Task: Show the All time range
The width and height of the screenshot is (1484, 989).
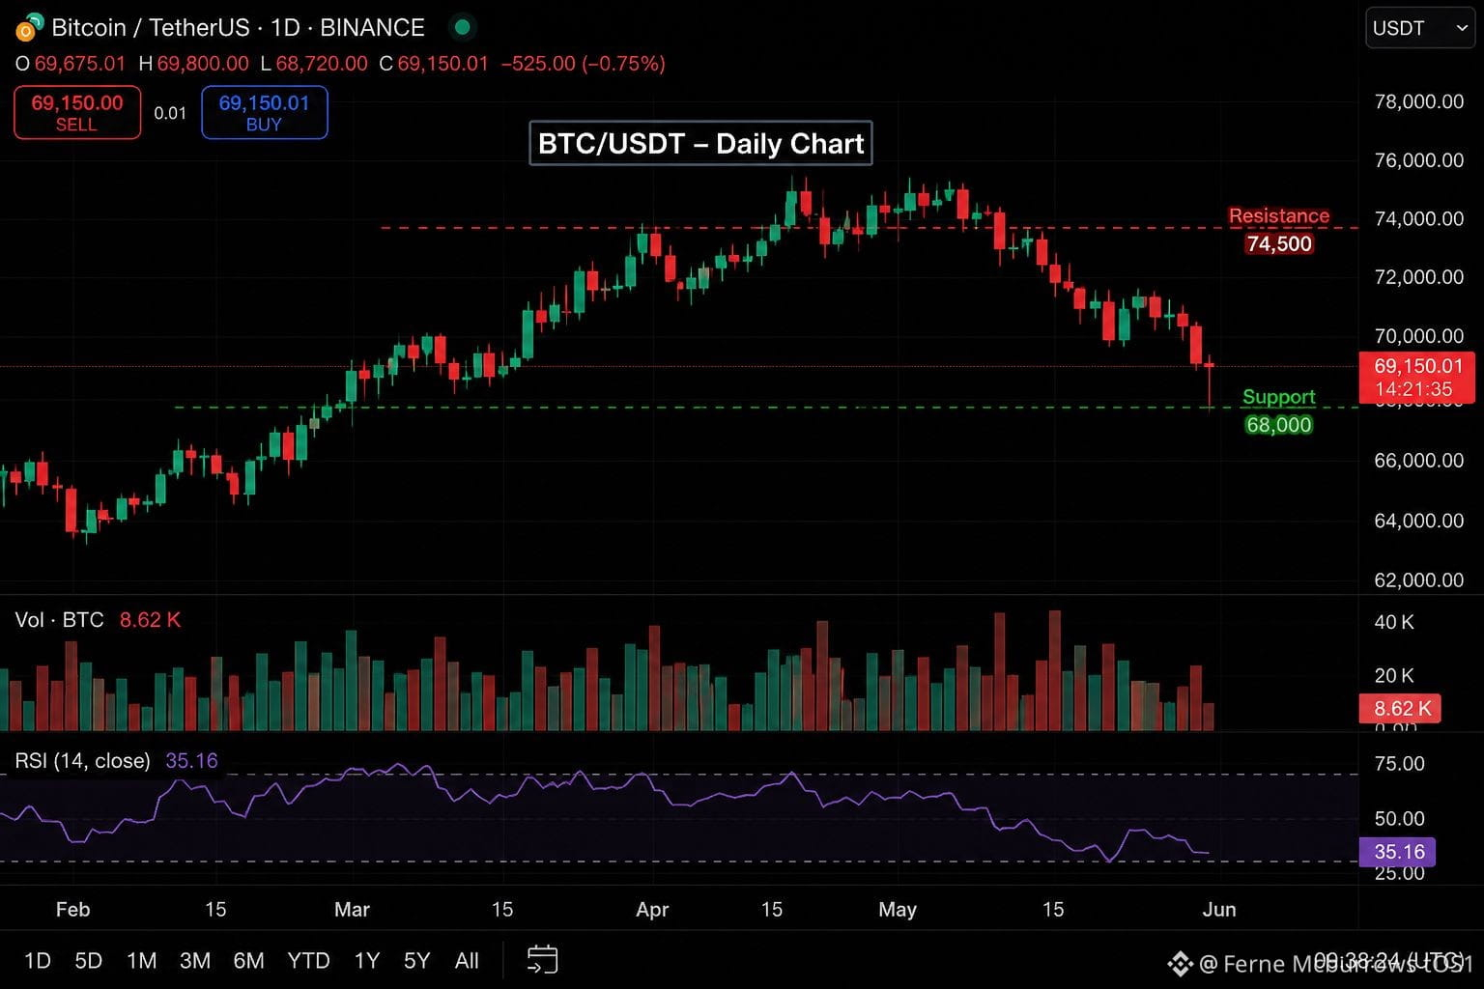Action: pos(467,960)
